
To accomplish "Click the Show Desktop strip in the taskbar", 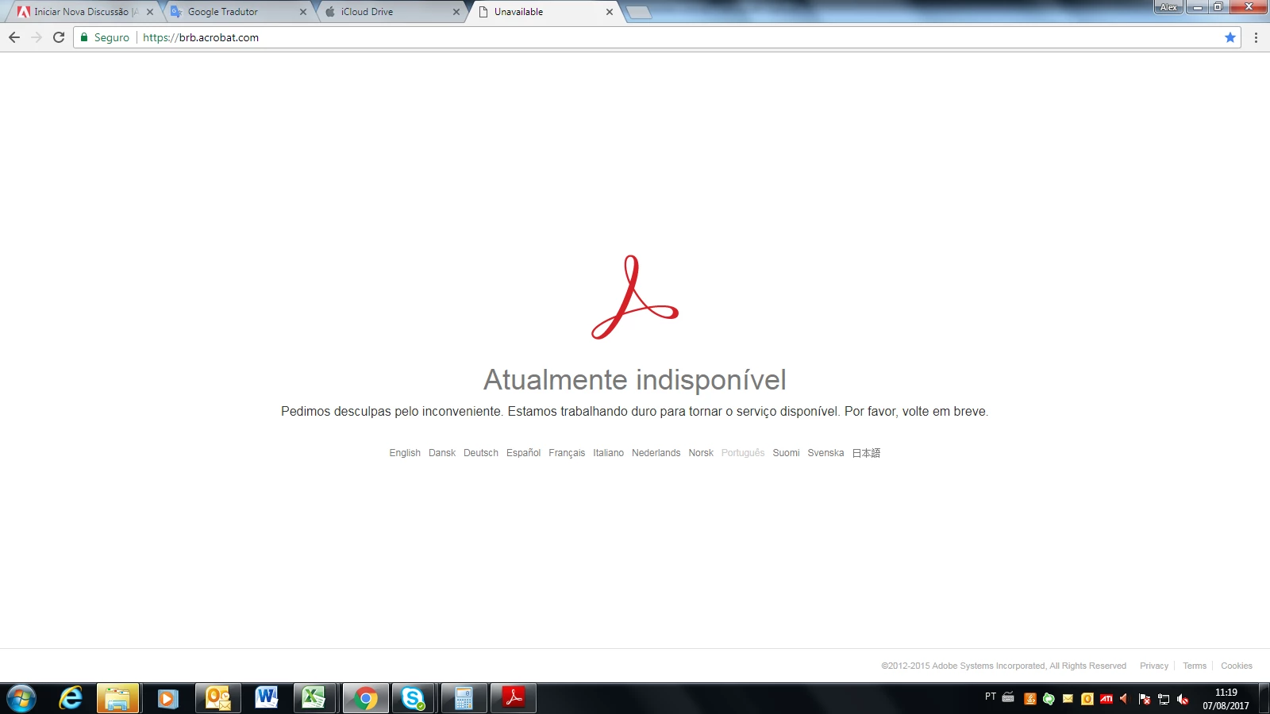I will tap(1264, 698).
